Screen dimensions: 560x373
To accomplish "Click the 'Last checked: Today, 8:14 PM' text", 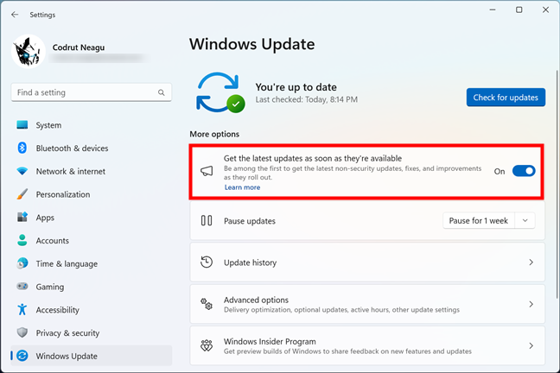I will 307,99.
